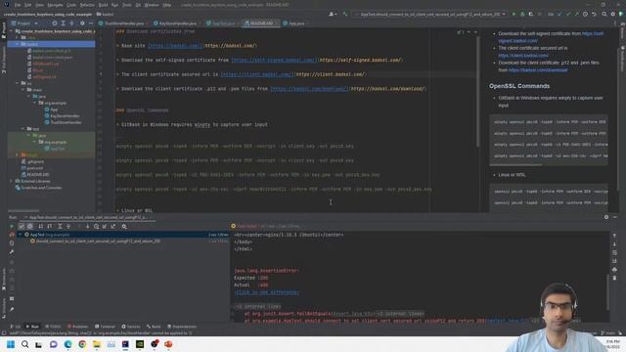Viewport: 626px width, 352px height.
Task: Expand the internal lines fold in console
Action: click(x=258, y=306)
